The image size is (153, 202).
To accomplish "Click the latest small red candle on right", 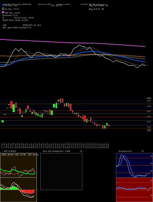I will [x=109, y=125].
